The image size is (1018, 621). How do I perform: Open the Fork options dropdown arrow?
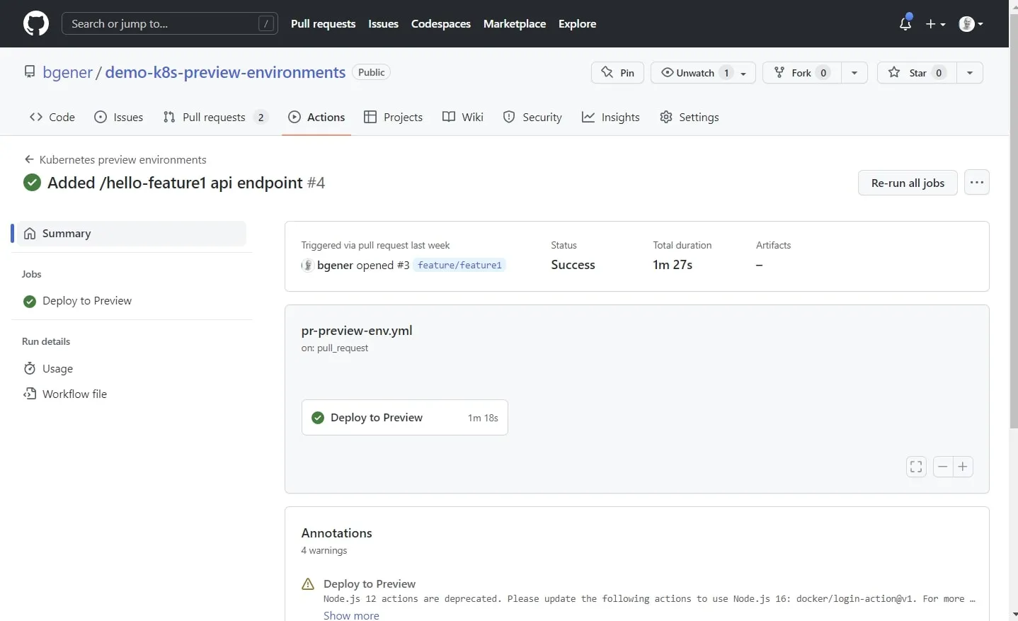(855, 72)
